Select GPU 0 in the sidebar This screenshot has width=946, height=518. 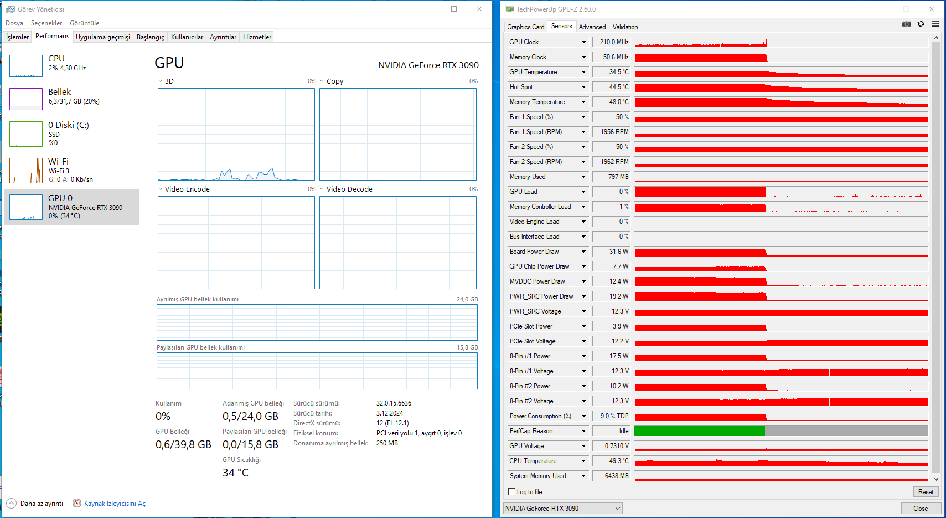pos(71,207)
